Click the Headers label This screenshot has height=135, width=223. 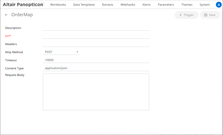click(x=11, y=44)
